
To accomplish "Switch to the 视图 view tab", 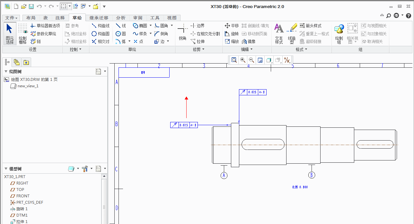I will 172,18.
